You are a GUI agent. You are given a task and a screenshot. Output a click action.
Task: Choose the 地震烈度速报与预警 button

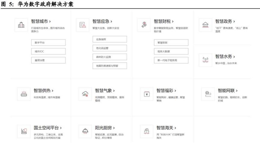(110, 66)
